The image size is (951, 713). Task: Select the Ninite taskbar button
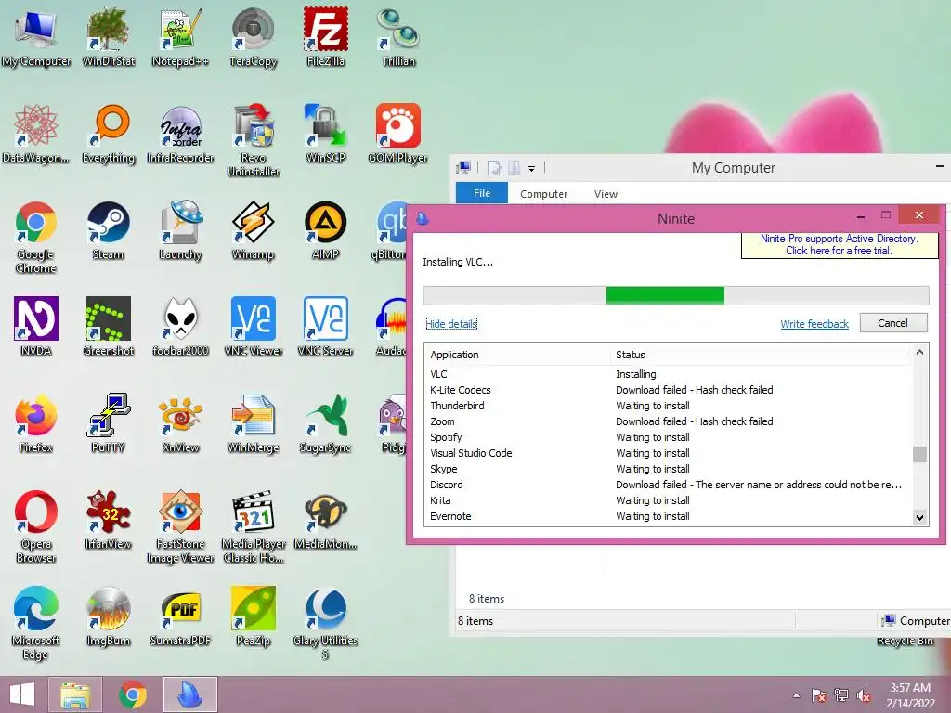pos(189,694)
